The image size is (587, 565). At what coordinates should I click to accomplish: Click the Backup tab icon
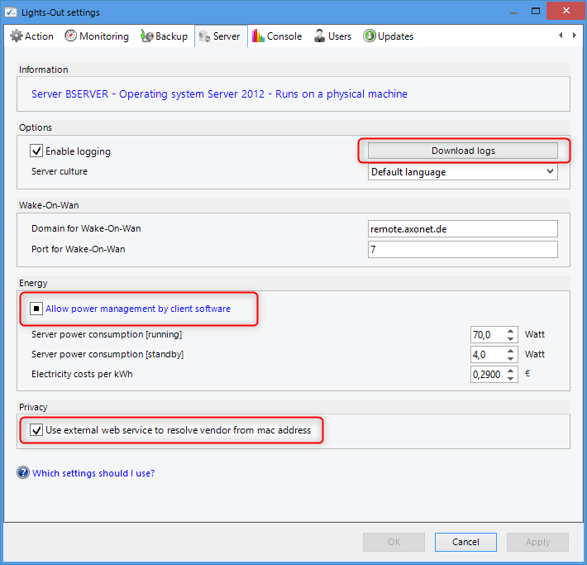[x=147, y=36]
